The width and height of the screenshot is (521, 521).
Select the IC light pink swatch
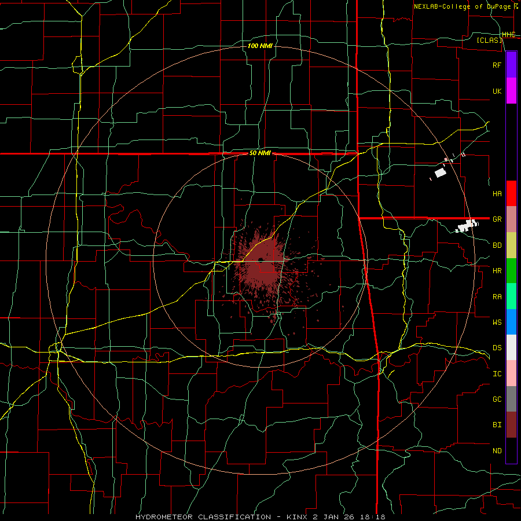click(x=511, y=373)
